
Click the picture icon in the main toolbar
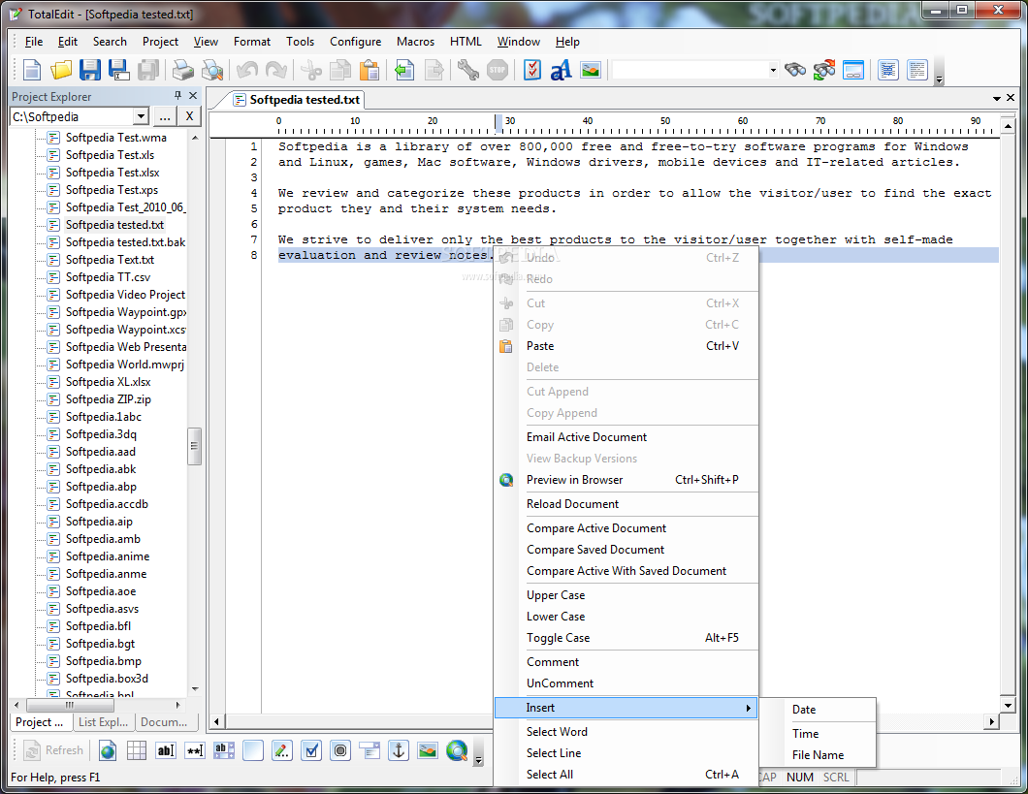(590, 70)
